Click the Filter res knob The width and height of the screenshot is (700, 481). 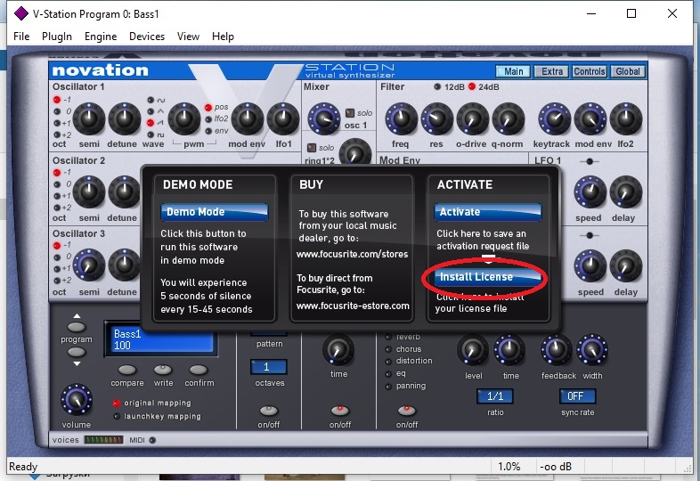click(436, 118)
